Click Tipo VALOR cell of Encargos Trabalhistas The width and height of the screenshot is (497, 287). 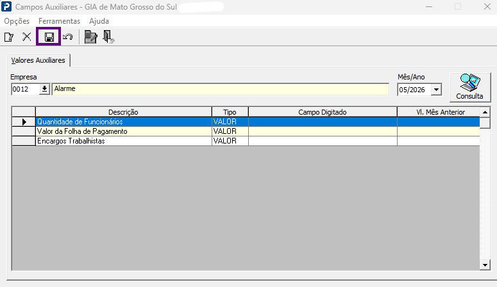tap(230, 141)
